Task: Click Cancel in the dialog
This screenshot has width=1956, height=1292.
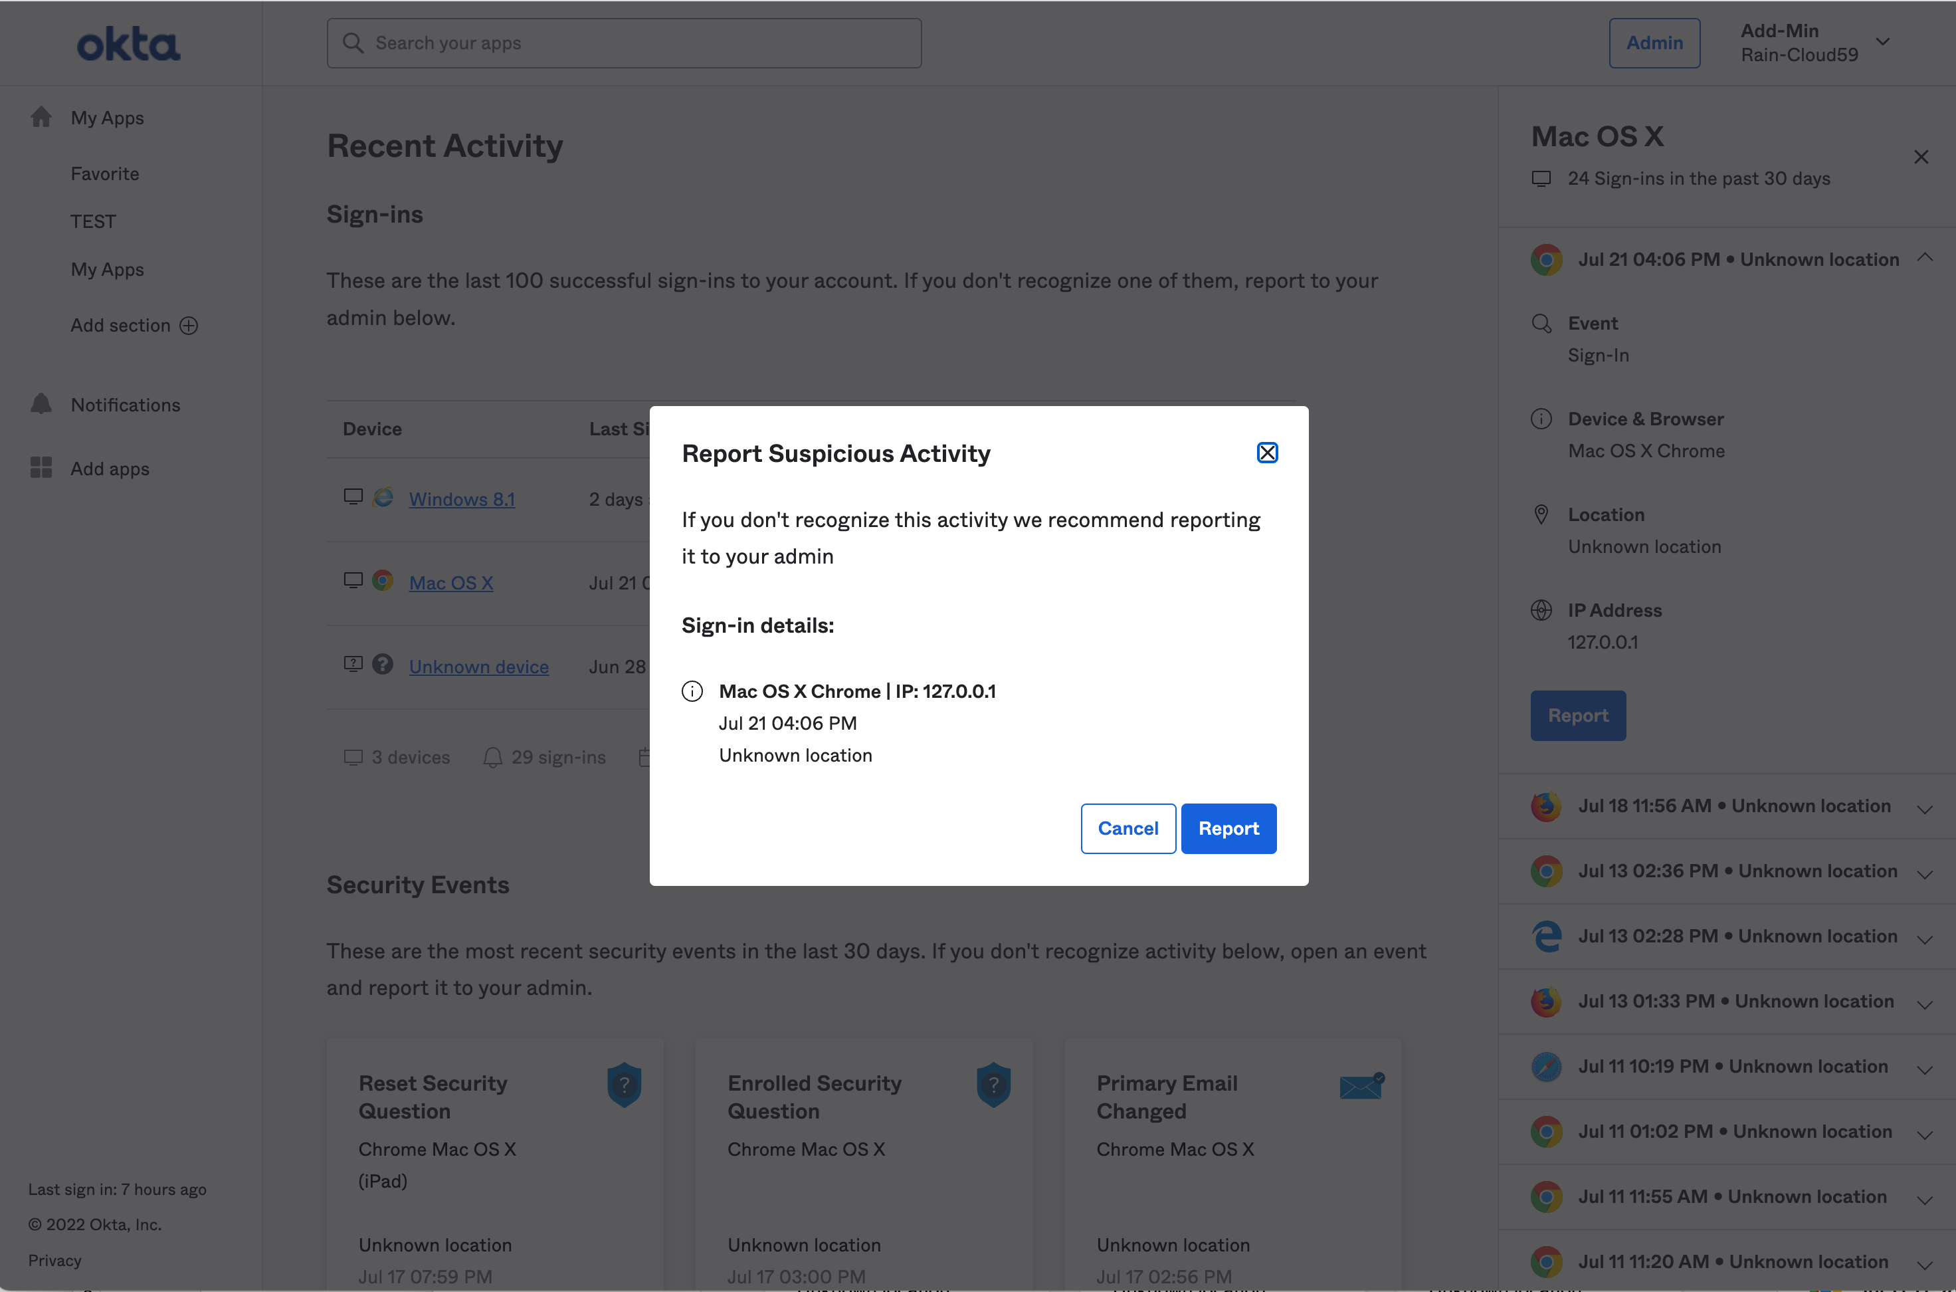Action: point(1127,828)
